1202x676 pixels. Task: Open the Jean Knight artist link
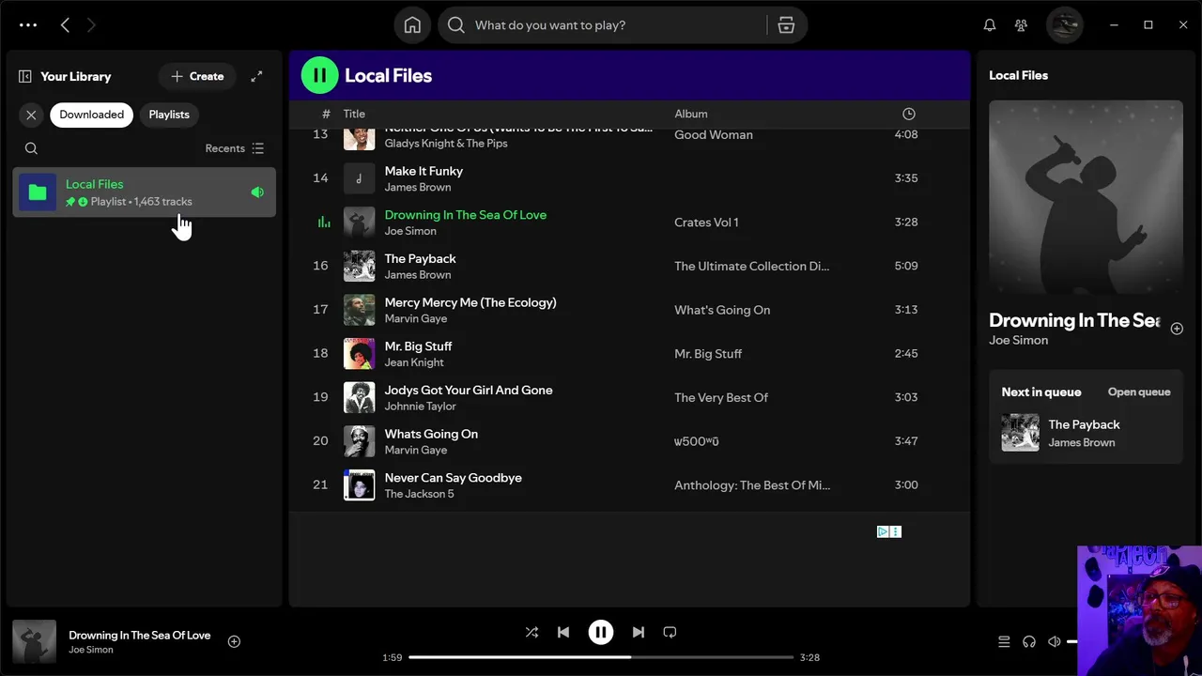coord(414,362)
